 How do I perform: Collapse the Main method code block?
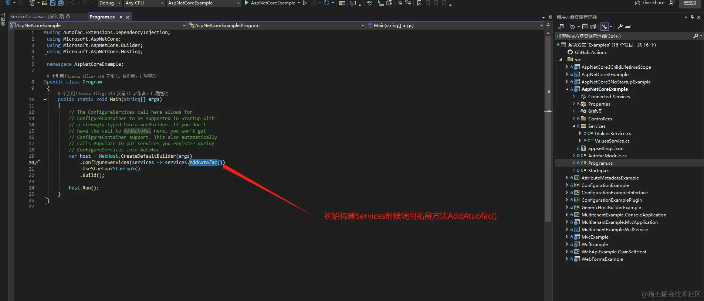45,99
